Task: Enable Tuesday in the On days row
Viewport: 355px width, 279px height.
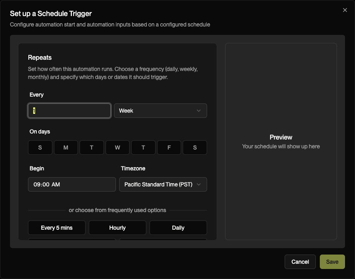Action: pos(92,148)
